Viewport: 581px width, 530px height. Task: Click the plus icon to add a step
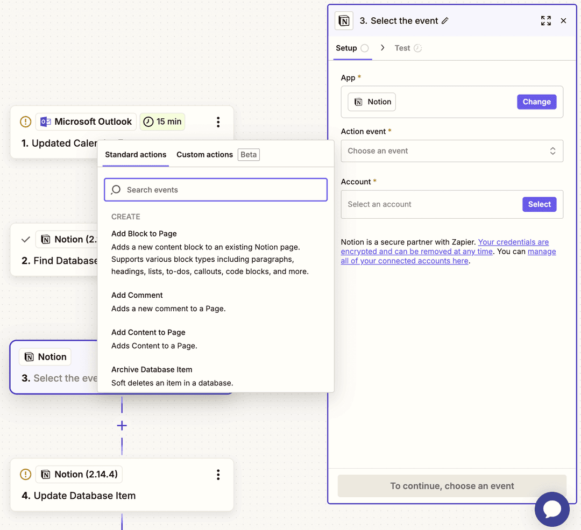pos(122,426)
